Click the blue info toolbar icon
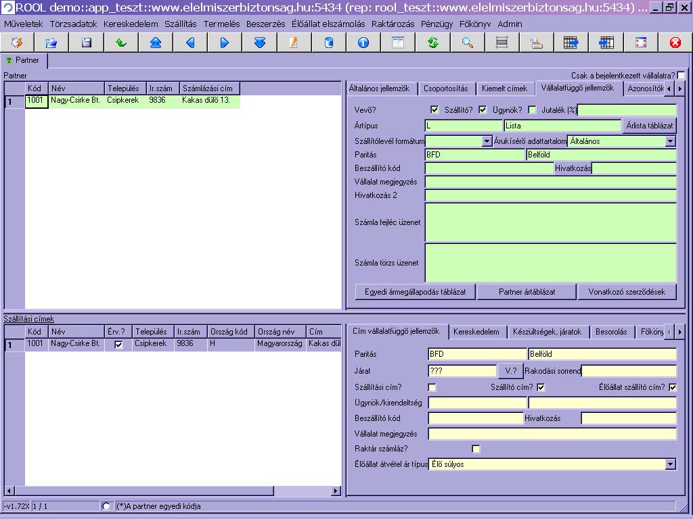This screenshot has height=519, width=693. click(x=363, y=43)
